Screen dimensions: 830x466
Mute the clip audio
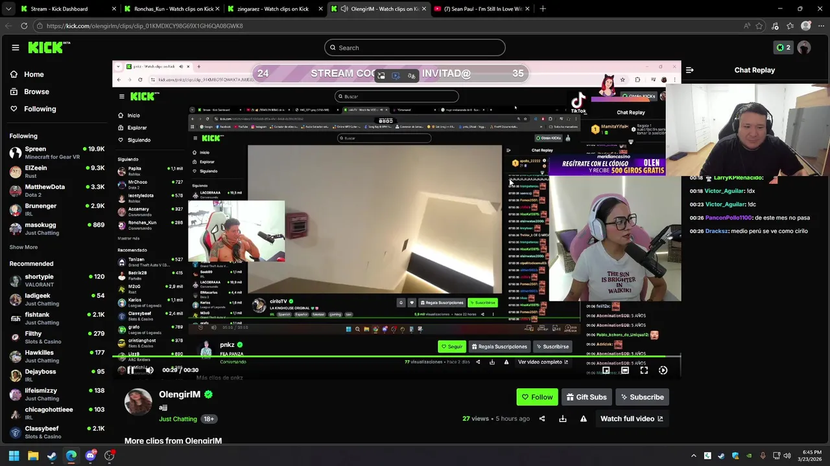[149, 370]
